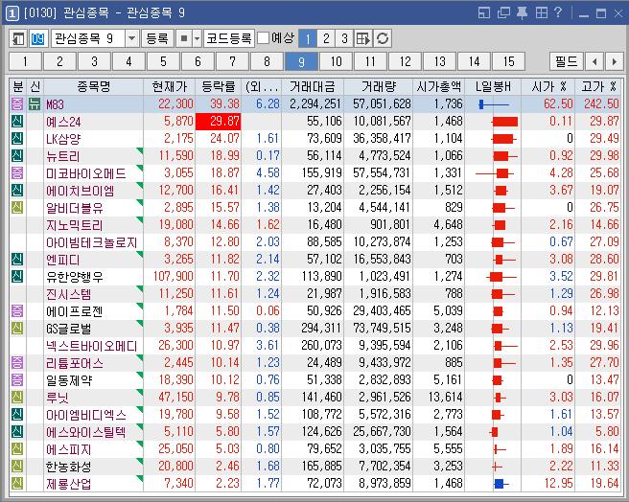Click the 신 badge in LK삼양 row
Viewport: 629px width, 502px height.
(17, 139)
